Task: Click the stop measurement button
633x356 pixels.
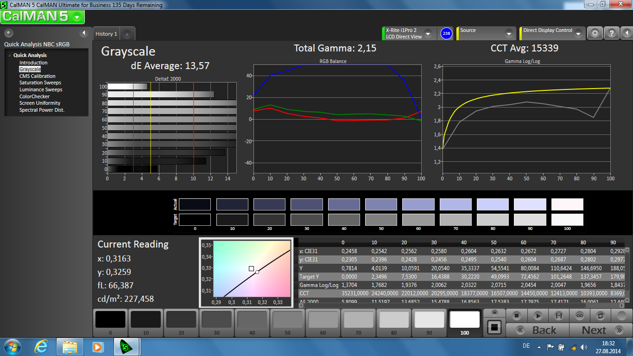Action: pos(517,316)
